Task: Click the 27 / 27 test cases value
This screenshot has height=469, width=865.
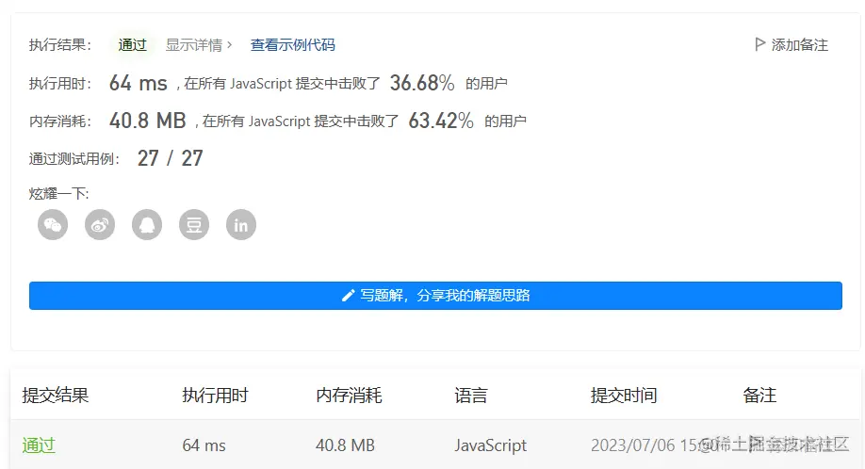Action: (170, 158)
